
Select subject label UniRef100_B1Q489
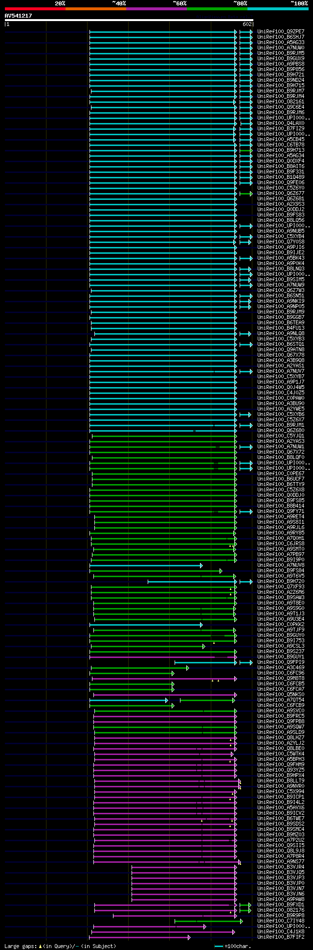(x=281, y=177)
